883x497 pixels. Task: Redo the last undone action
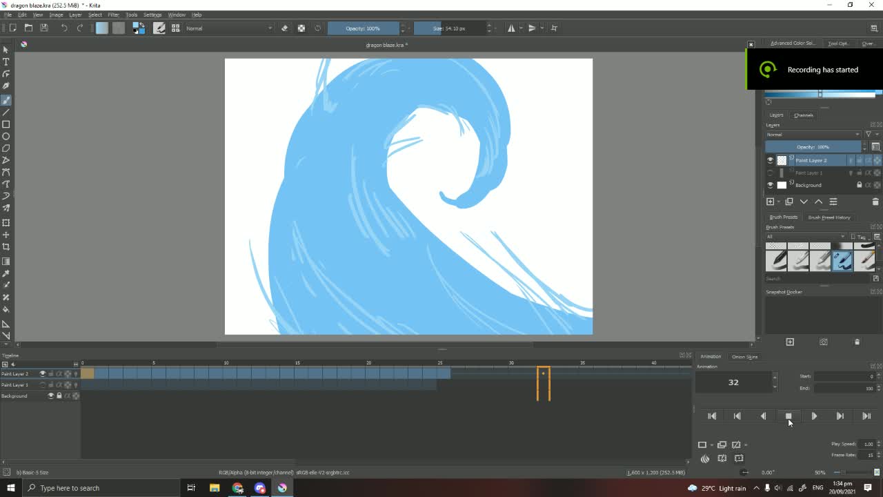80,28
